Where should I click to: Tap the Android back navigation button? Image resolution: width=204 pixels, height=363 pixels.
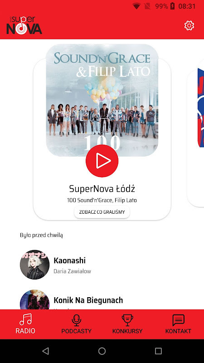pyautogui.click(x=46, y=351)
